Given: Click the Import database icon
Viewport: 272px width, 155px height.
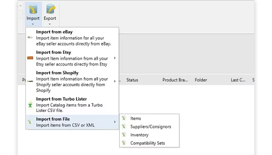Looking at the screenshot, I should [x=33, y=9].
